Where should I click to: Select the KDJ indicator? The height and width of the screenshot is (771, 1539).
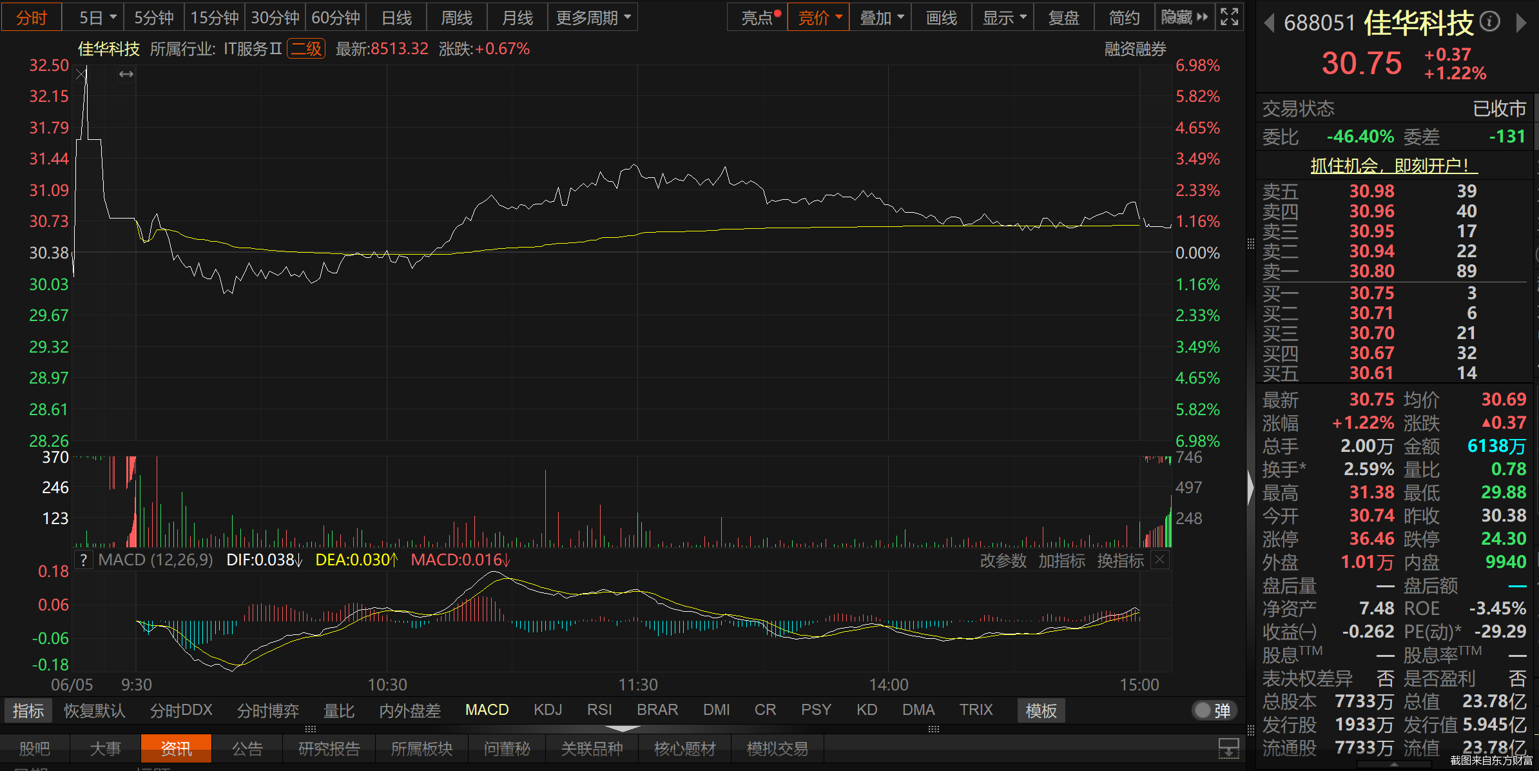548,710
